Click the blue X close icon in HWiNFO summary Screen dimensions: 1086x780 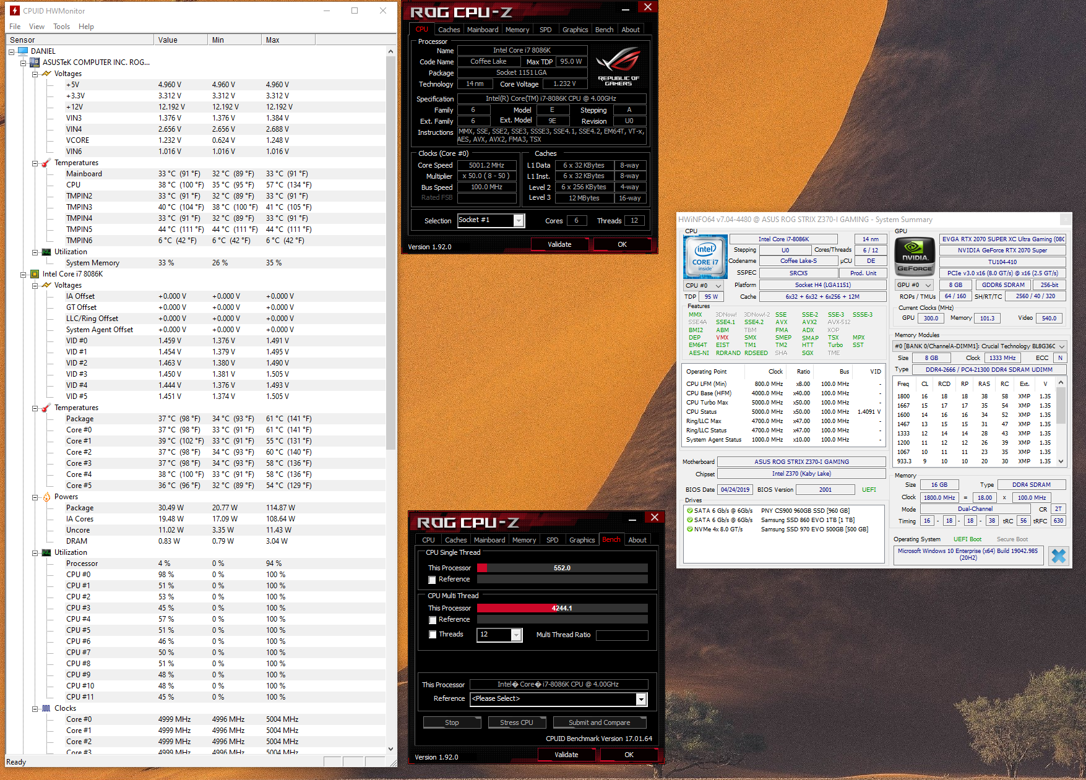pos(1059,555)
